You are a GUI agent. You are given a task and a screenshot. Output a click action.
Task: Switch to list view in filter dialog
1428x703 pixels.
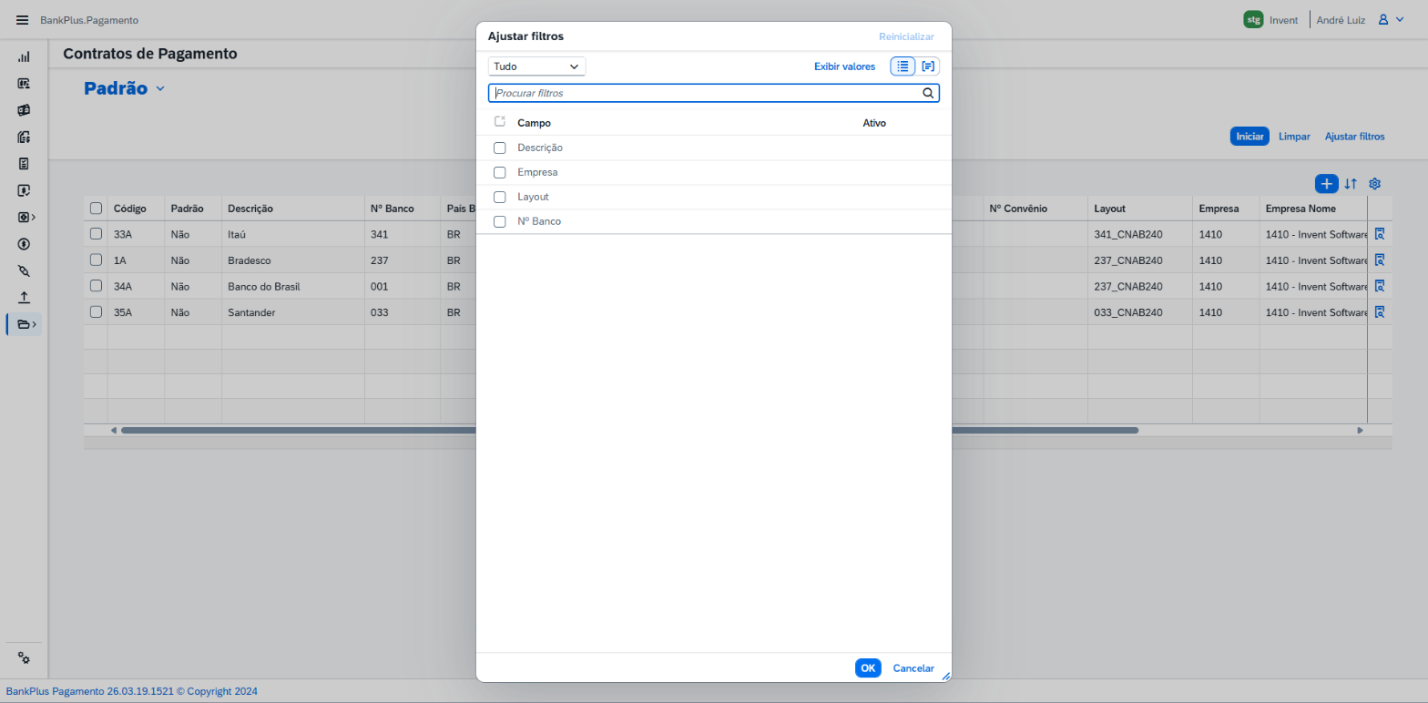click(903, 66)
